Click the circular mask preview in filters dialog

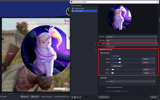119,17
